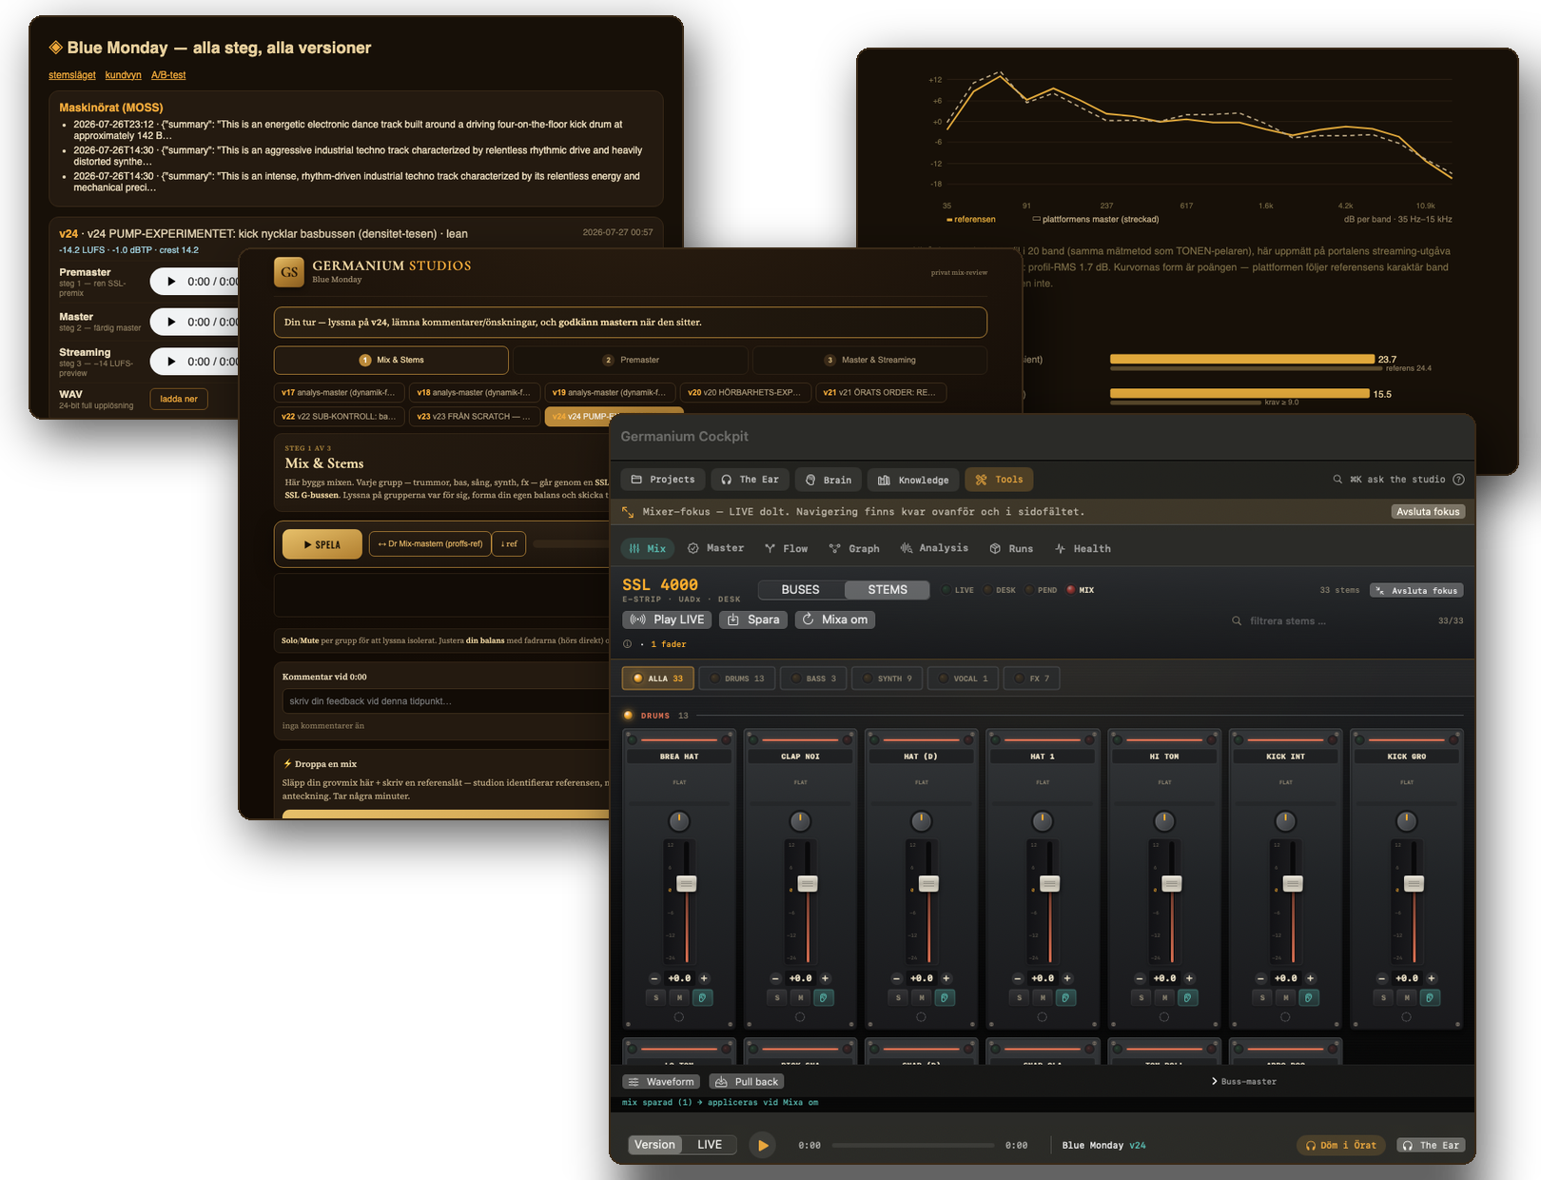
Task: Open the kundvyn link
Action: tap(124, 75)
